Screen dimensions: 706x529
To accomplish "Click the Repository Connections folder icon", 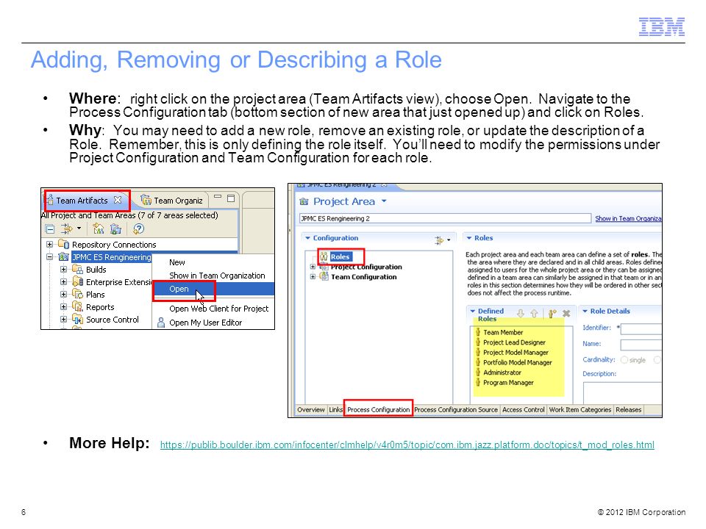I will tap(63, 244).
